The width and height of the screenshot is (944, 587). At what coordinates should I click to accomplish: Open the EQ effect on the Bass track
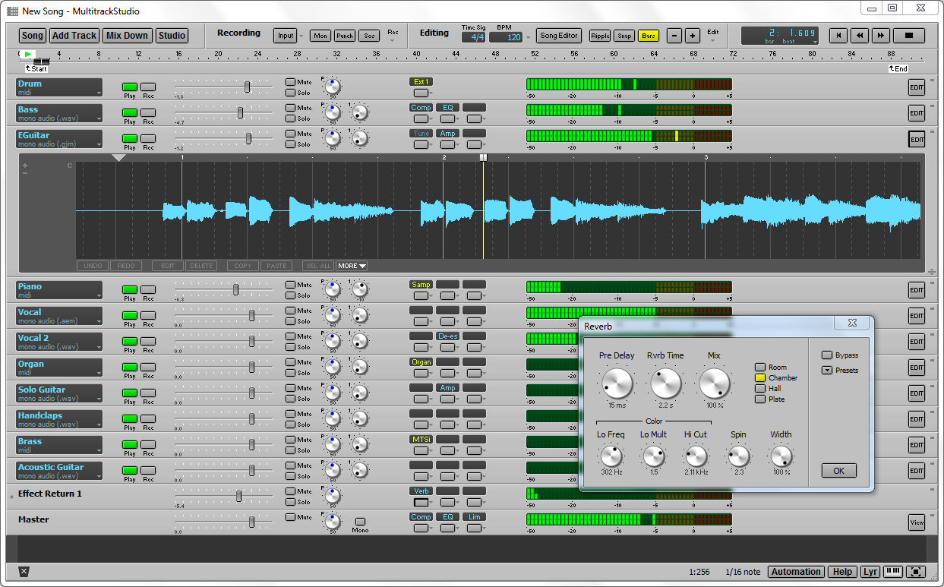point(447,107)
